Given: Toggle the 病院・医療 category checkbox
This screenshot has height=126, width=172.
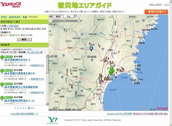Looking at the screenshot, I should [35, 29].
